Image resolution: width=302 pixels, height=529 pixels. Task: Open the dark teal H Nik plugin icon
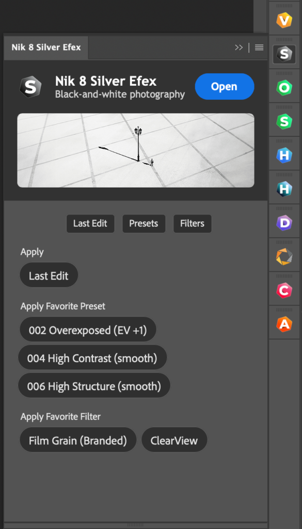[284, 189]
